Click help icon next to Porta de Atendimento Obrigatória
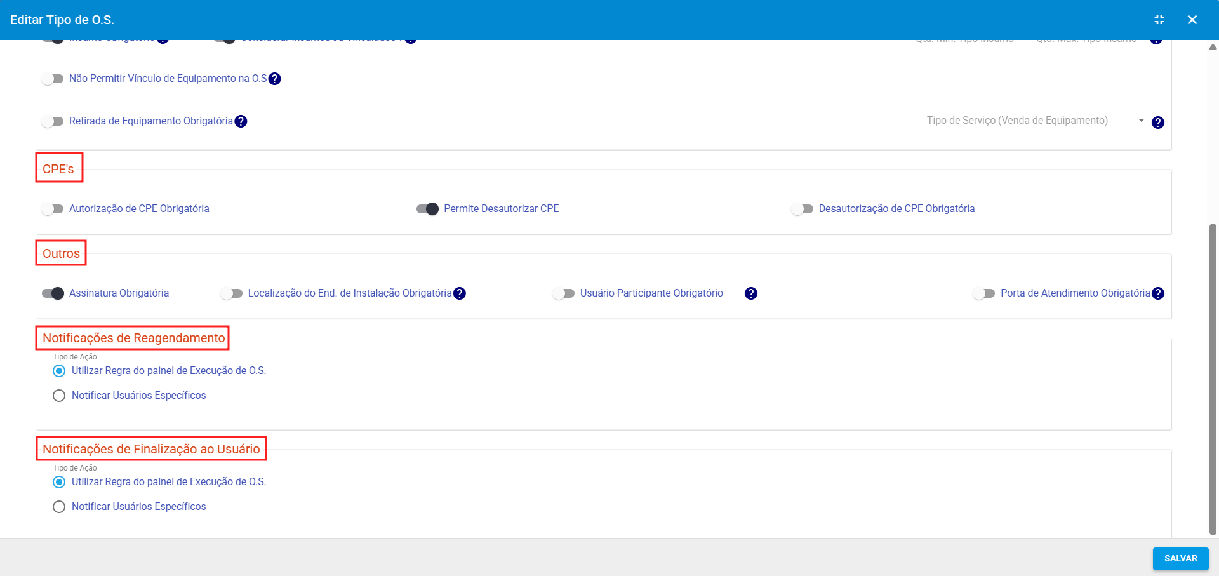The height and width of the screenshot is (576, 1219). (1157, 293)
